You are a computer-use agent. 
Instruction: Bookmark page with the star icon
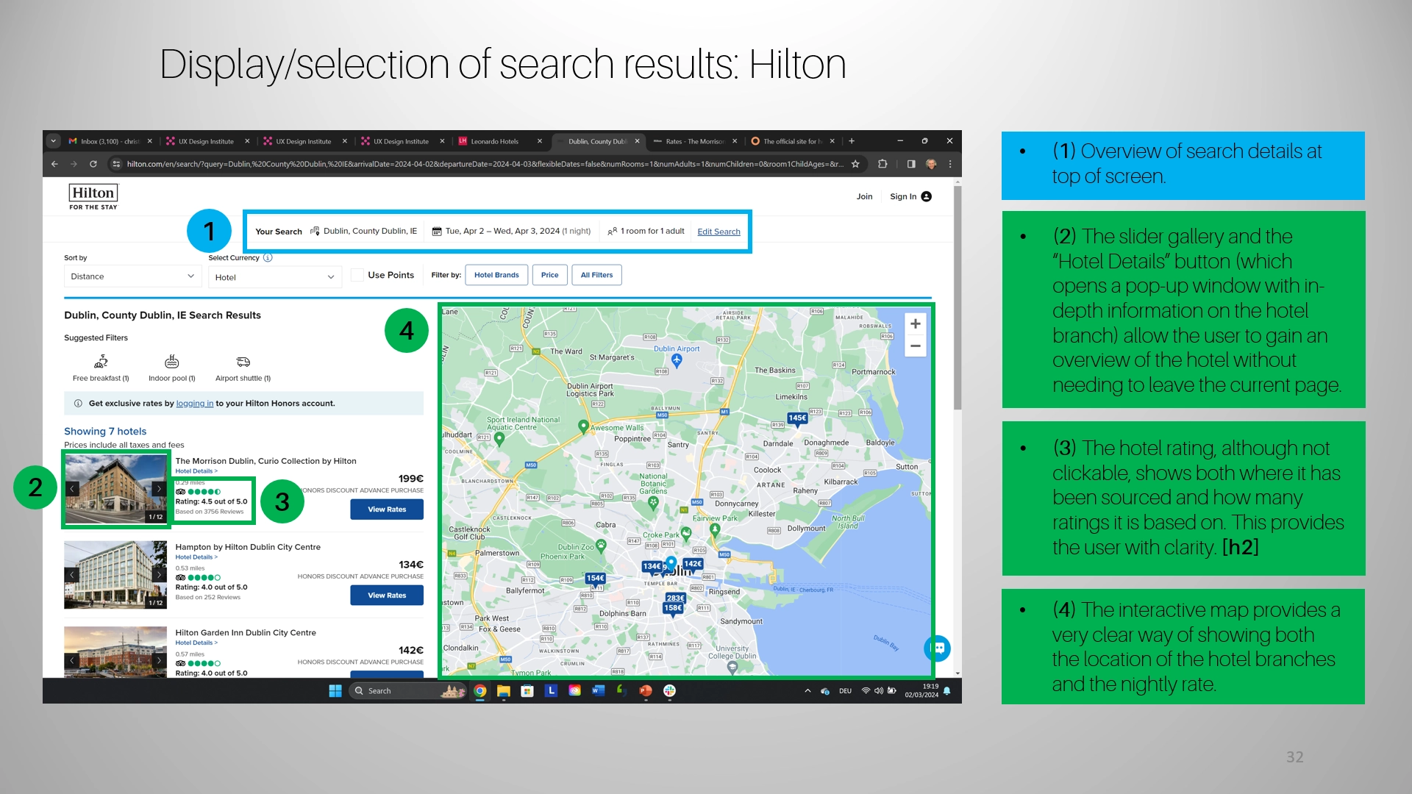(x=855, y=164)
